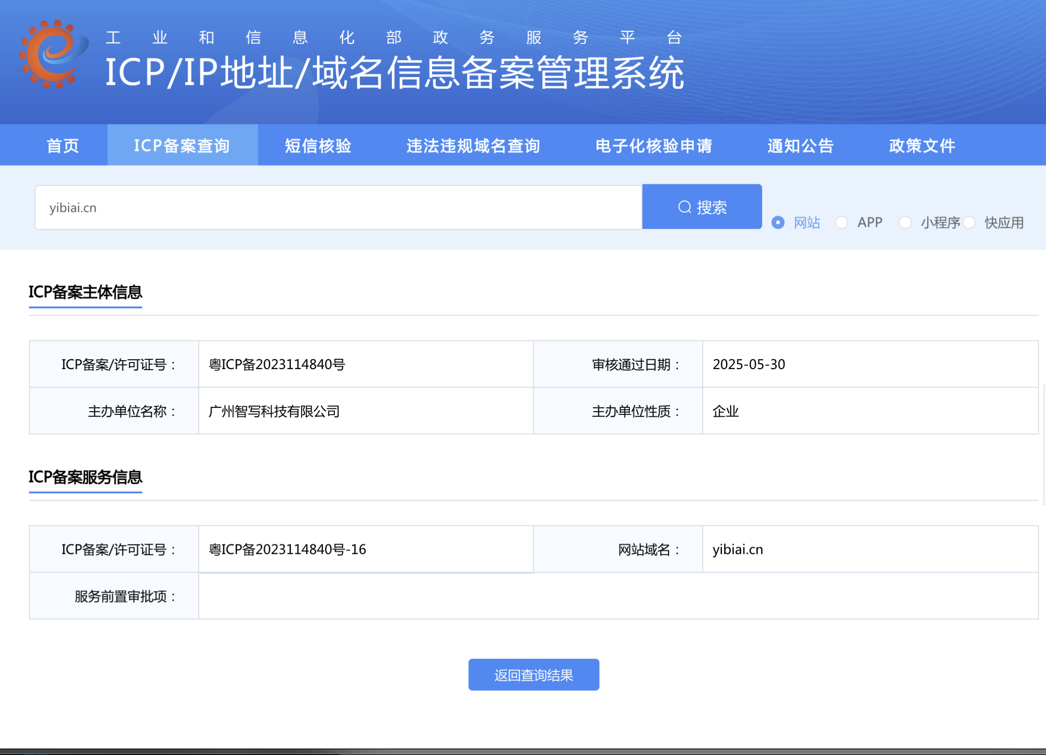Screen dimensions: 1046x755
Task: Select the 网站 radio button
Action: 777,223
